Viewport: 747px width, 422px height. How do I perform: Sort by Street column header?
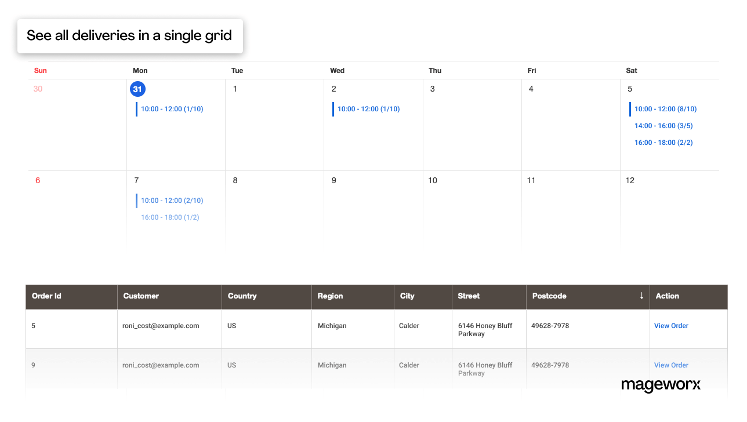[469, 296]
